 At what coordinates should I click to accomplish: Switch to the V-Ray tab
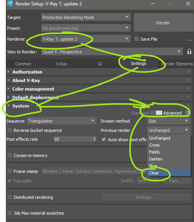pyautogui.click(x=62, y=64)
